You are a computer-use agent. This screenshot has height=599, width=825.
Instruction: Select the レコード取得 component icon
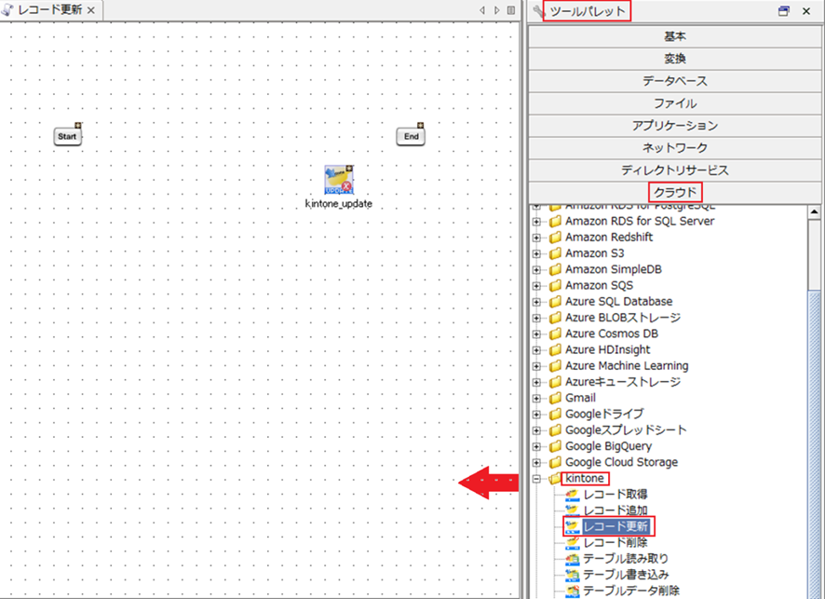(572, 495)
